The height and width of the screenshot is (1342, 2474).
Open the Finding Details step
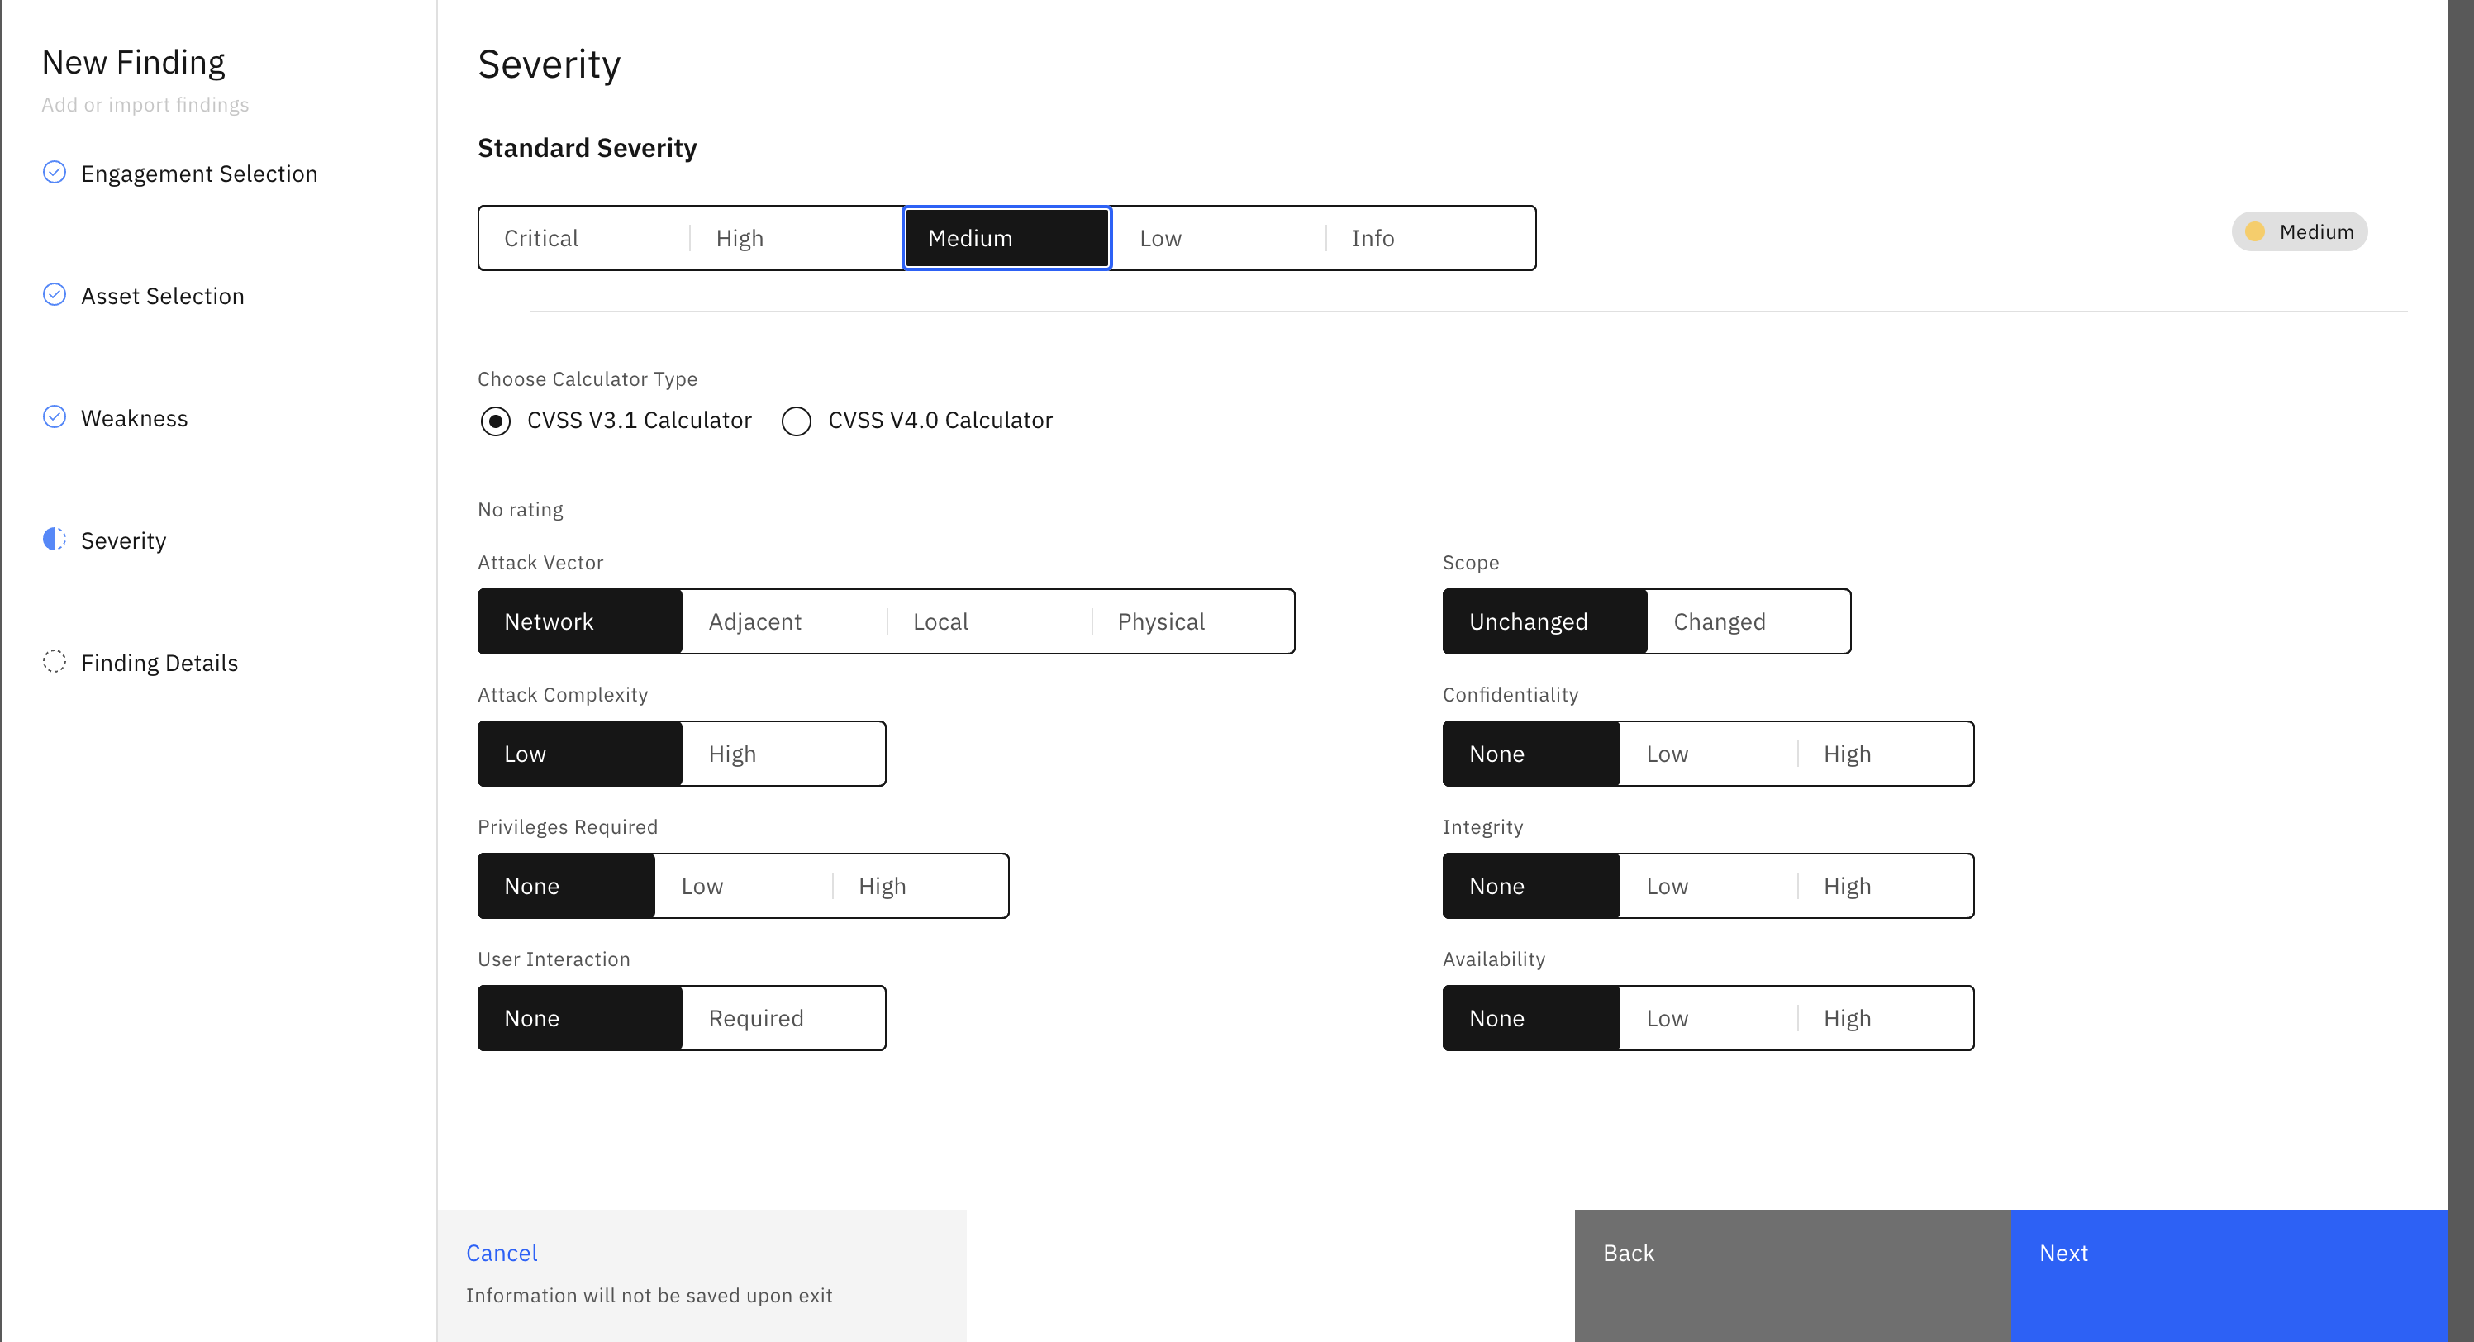(x=159, y=663)
